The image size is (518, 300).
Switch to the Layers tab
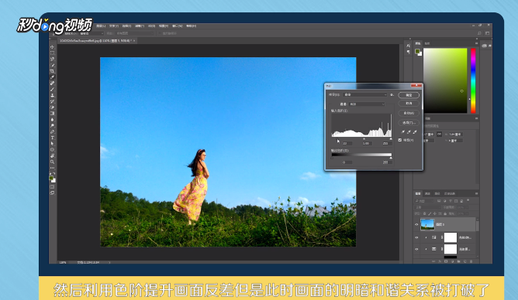click(418, 193)
